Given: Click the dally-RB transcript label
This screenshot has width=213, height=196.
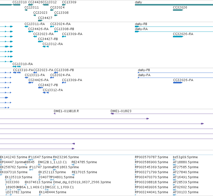Looking at the screenshot, I should (x=141, y=24).
